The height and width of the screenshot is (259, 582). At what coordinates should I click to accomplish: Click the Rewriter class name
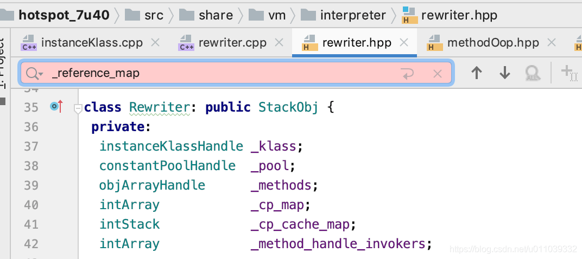click(x=160, y=107)
